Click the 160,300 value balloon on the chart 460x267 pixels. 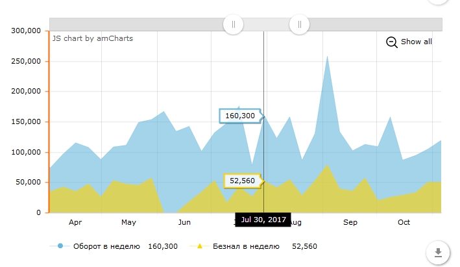click(x=239, y=116)
